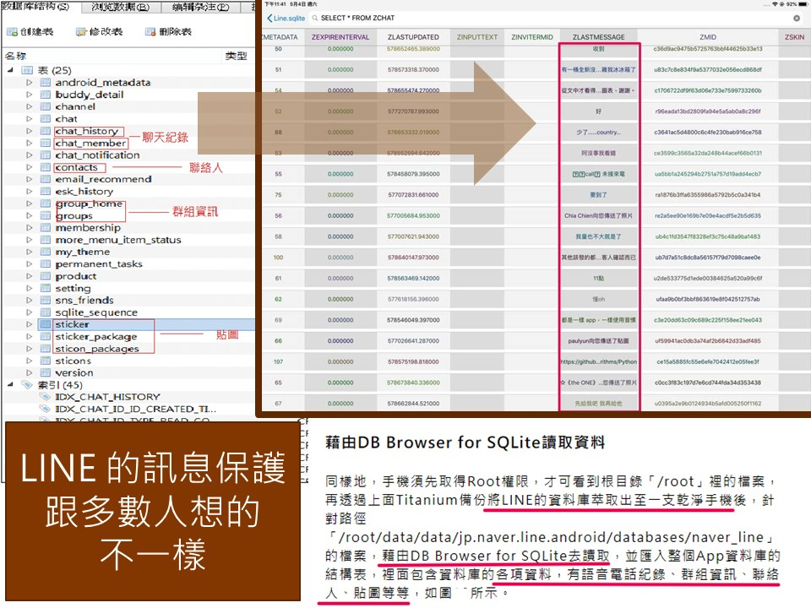Click the message cell '要到了'

[598, 195]
